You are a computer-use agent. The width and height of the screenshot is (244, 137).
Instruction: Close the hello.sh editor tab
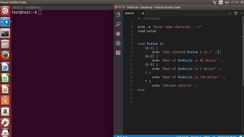click(143, 13)
